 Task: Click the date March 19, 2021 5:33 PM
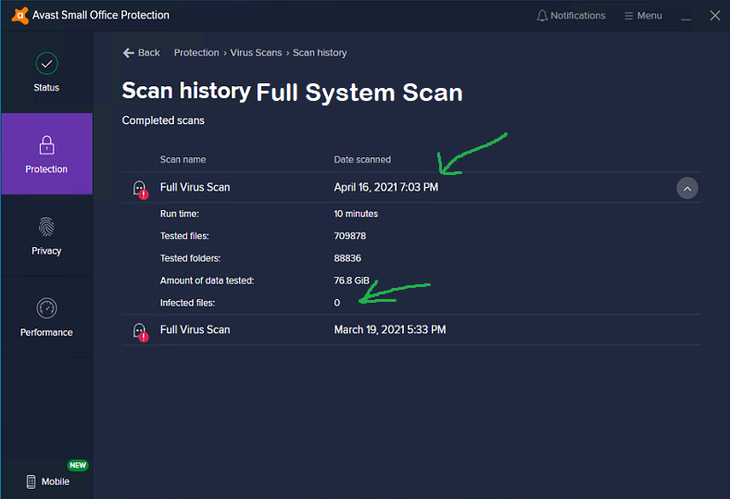390,330
